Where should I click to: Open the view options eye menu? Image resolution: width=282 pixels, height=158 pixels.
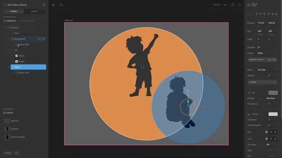(x=226, y=5)
